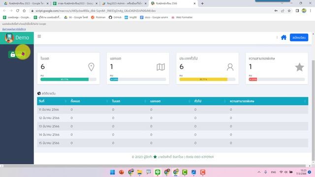Image resolution: width=315 pixels, height=177 pixels.
Task: Click the blue apply button in header
Action: [299, 37]
